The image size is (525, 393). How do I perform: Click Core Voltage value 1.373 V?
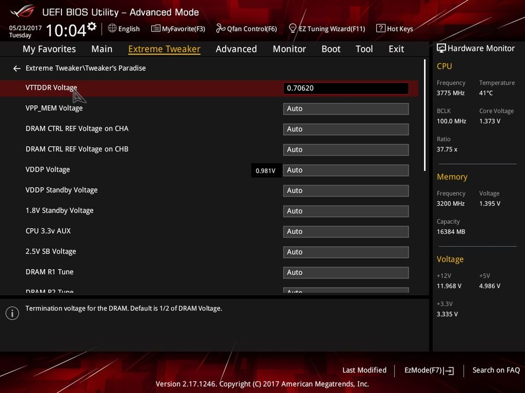(x=489, y=121)
